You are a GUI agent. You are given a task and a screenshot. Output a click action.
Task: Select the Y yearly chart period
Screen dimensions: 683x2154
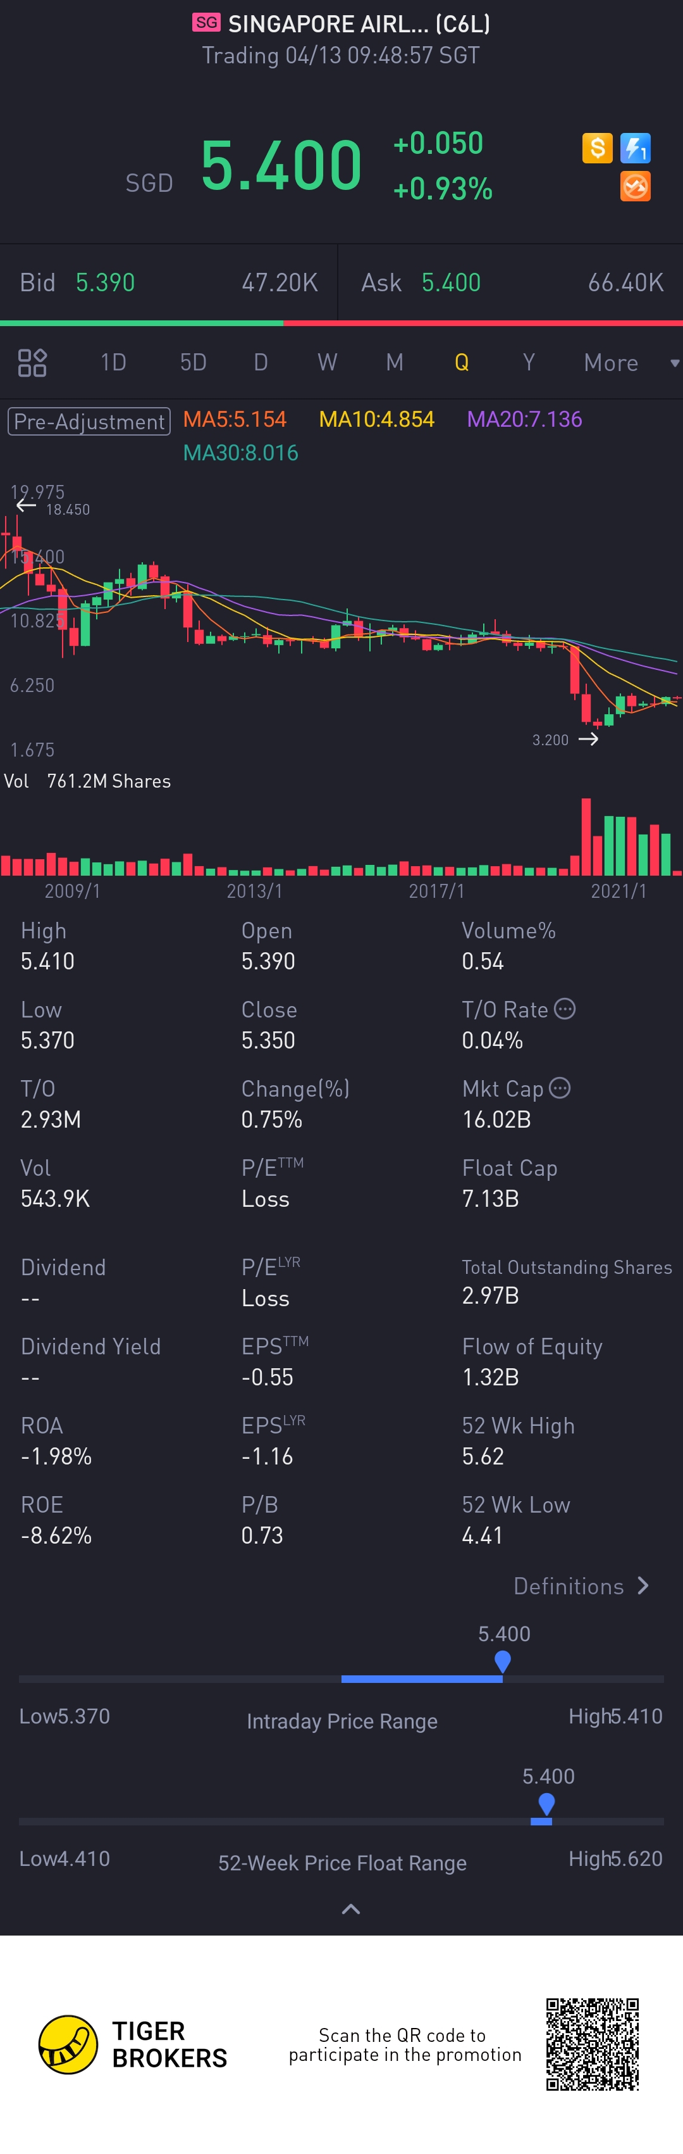(529, 363)
